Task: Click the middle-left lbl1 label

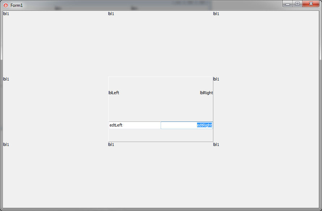Action: coord(6,79)
